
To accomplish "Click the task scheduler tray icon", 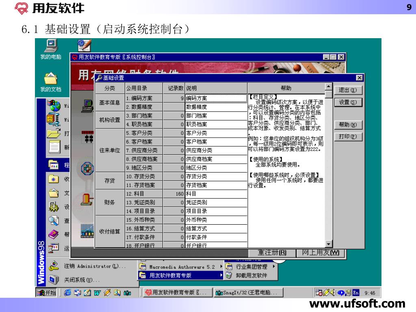I will (x=318, y=292).
